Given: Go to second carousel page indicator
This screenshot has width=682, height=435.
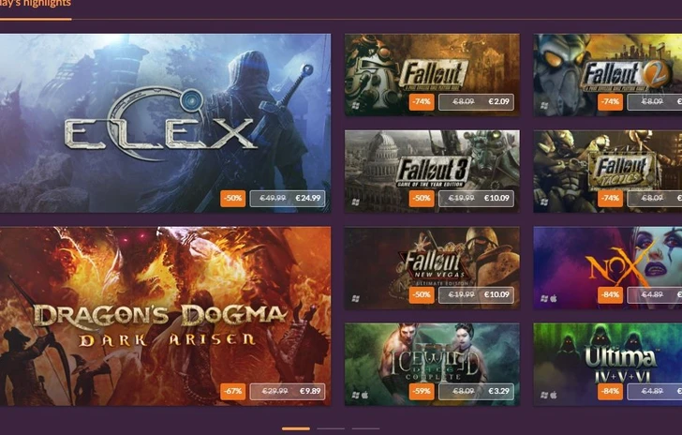Looking at the screenshot, I should coord(331,428).
